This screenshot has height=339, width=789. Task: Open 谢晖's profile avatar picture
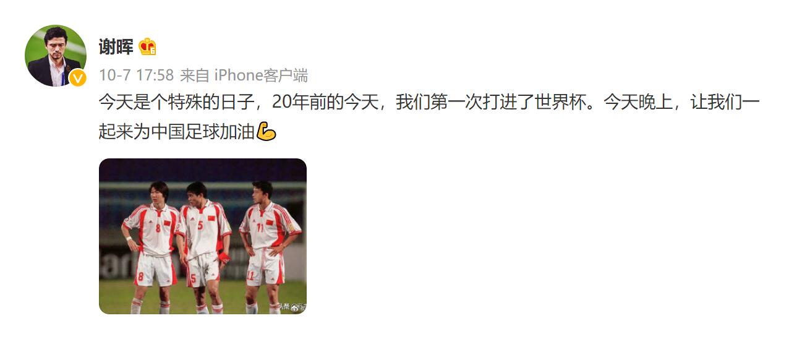pos(56,56)
